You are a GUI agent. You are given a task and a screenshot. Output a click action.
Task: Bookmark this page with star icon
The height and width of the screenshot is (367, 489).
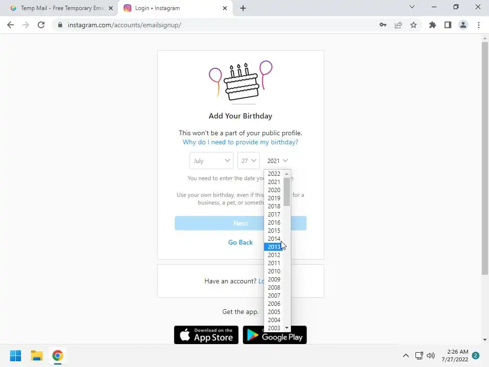(414, 25)
